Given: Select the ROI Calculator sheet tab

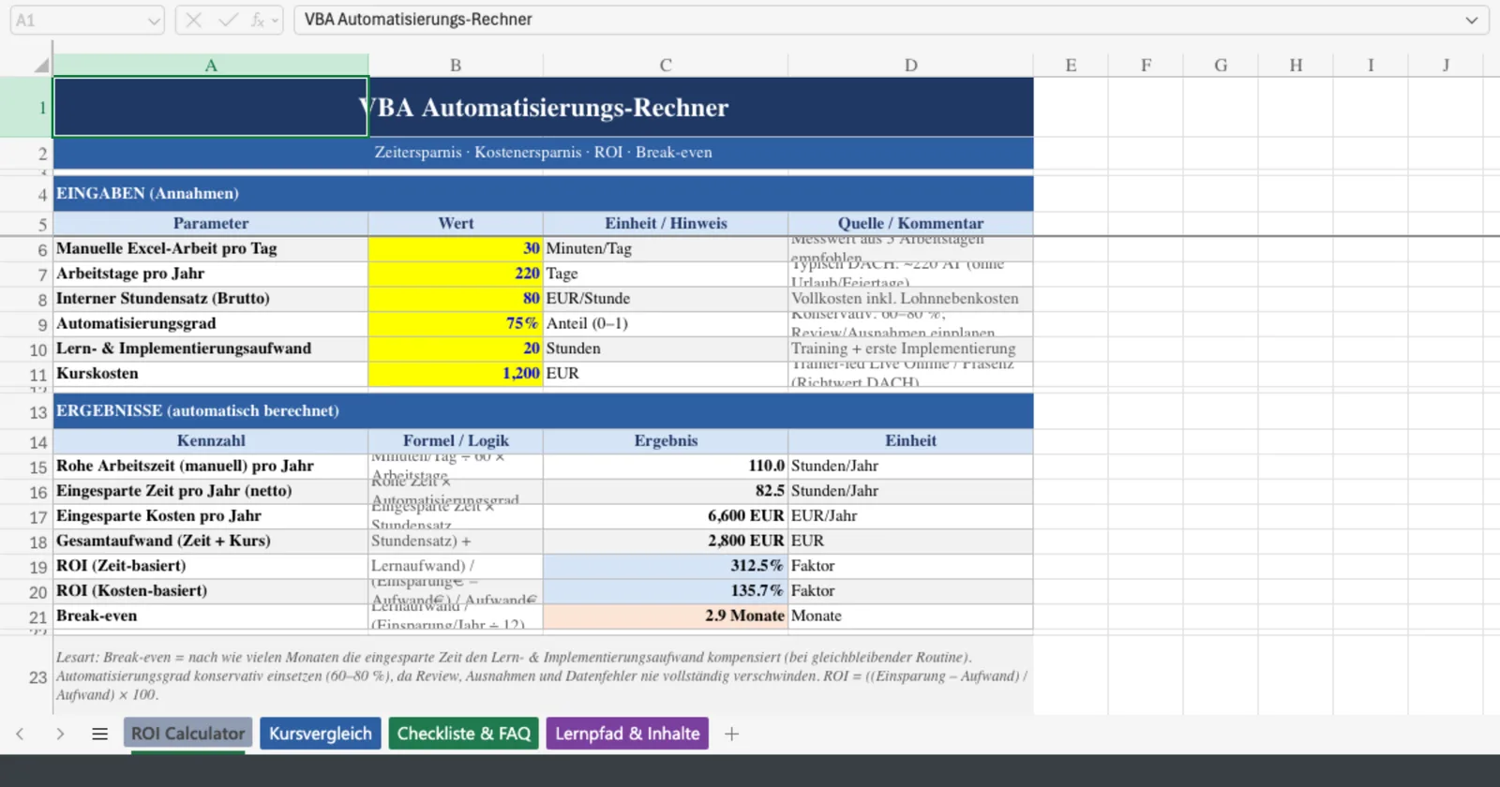Looking at the screenshot, I should (187, 734).
